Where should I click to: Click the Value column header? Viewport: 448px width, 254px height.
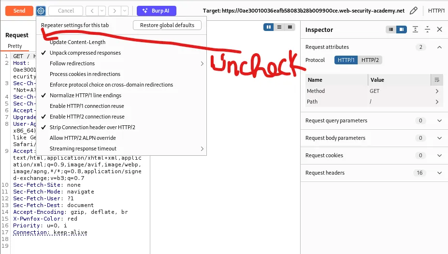(399, 80)
